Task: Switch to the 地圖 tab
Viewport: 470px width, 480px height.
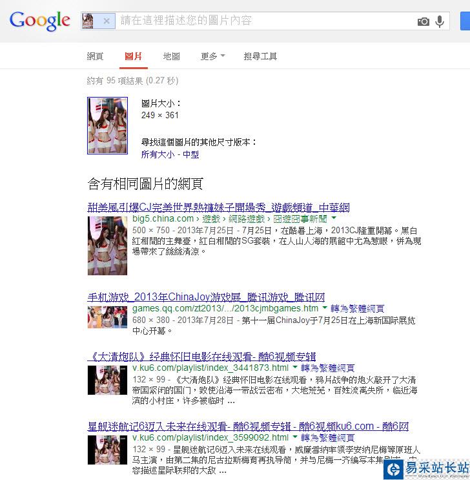Action: tap(171, 56)
